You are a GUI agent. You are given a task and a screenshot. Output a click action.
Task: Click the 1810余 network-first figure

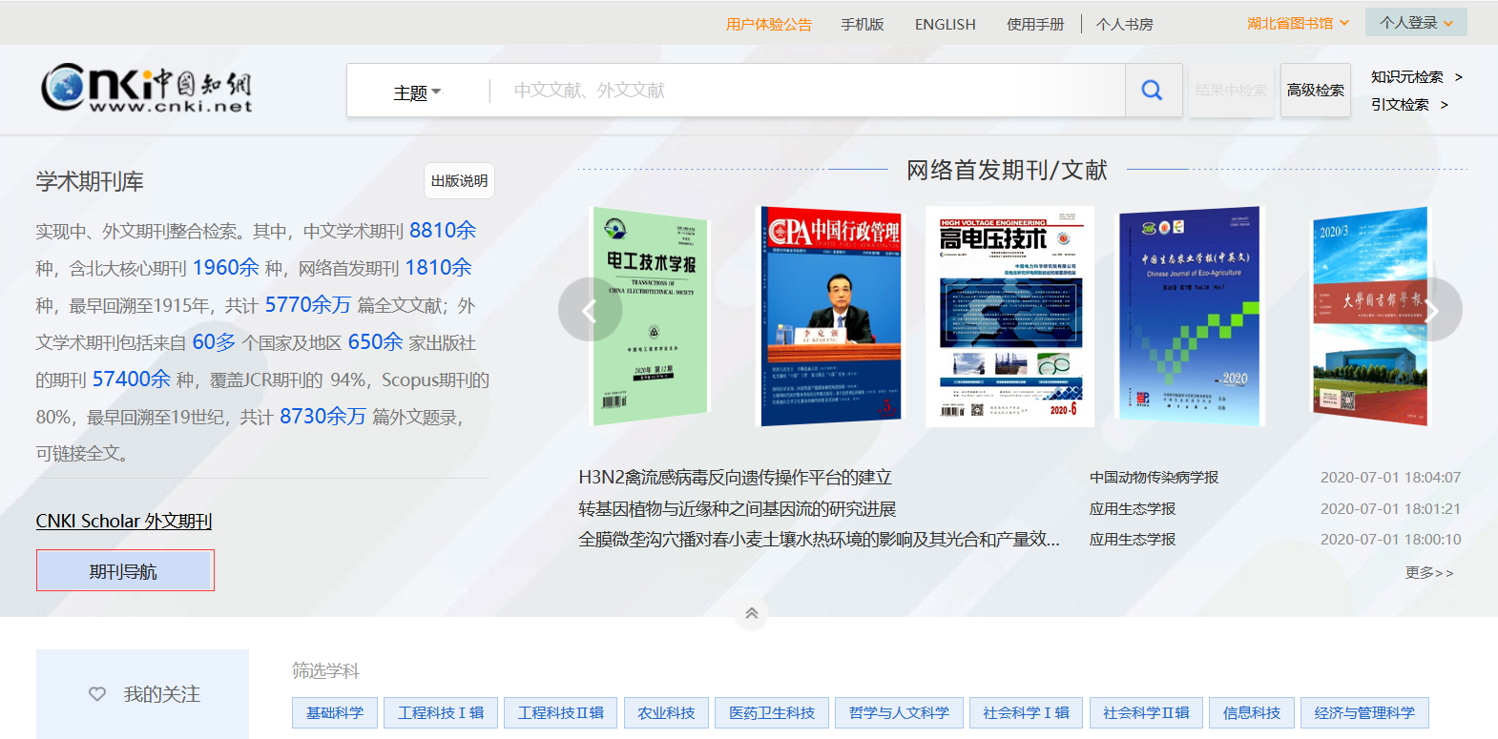(x=439, y=268)
